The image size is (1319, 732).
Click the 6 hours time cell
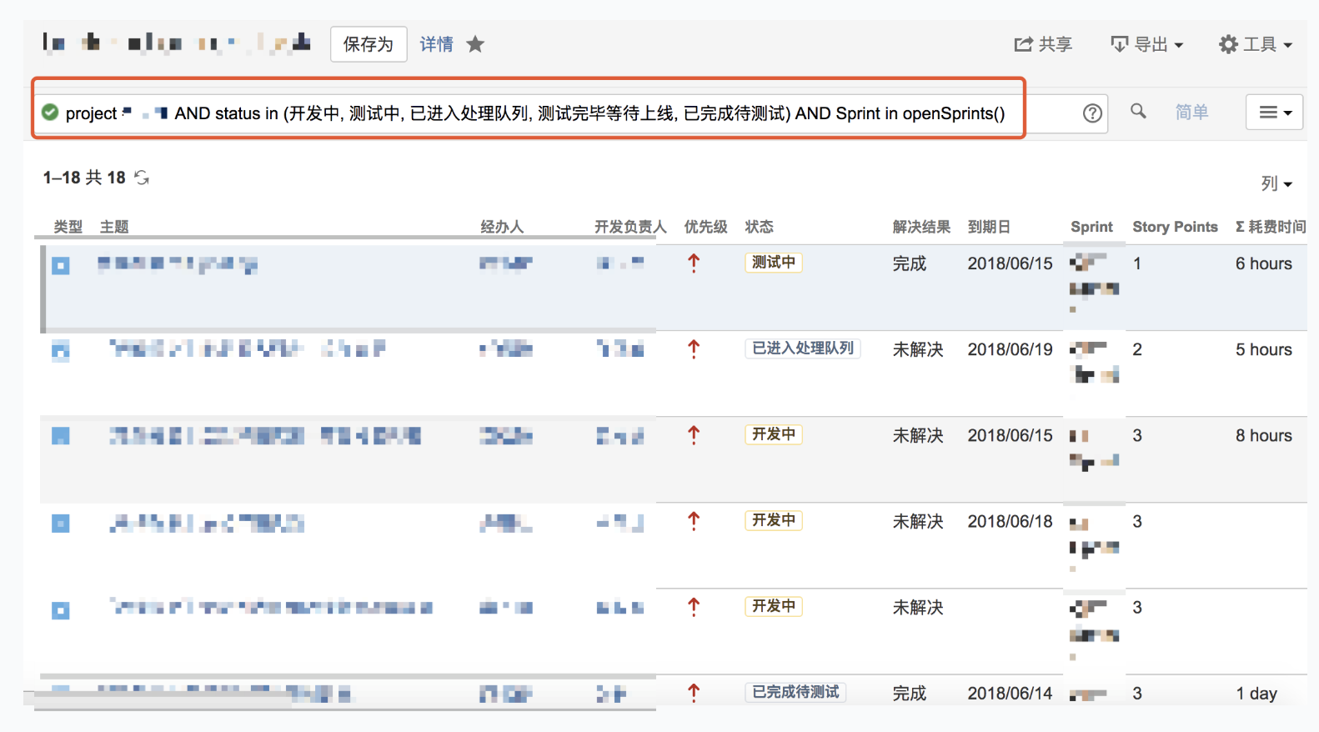[x=1263, y=263]
